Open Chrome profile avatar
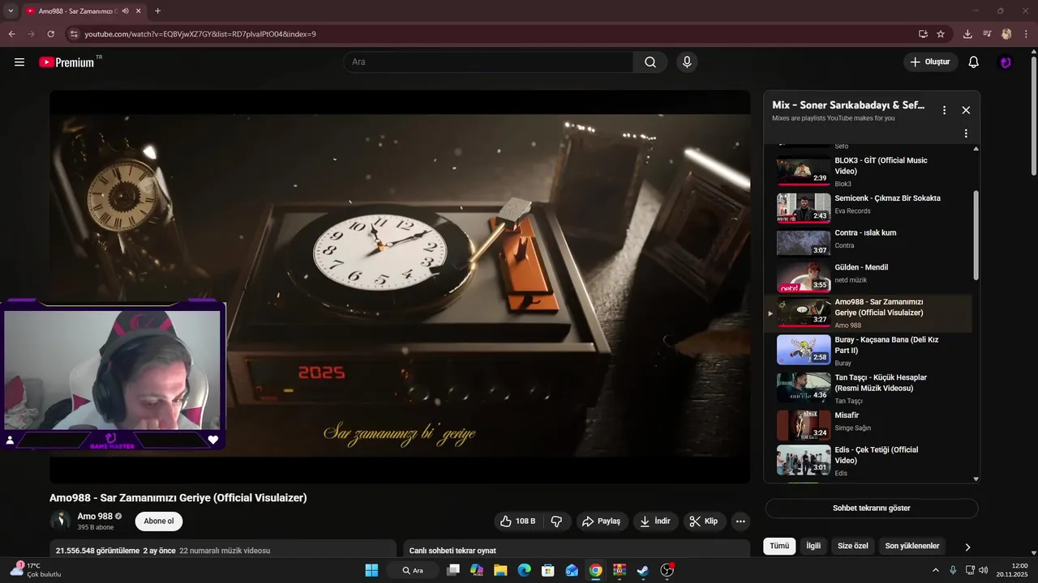The width and height of the screenshot is (1038, 583). (1006, 34)
